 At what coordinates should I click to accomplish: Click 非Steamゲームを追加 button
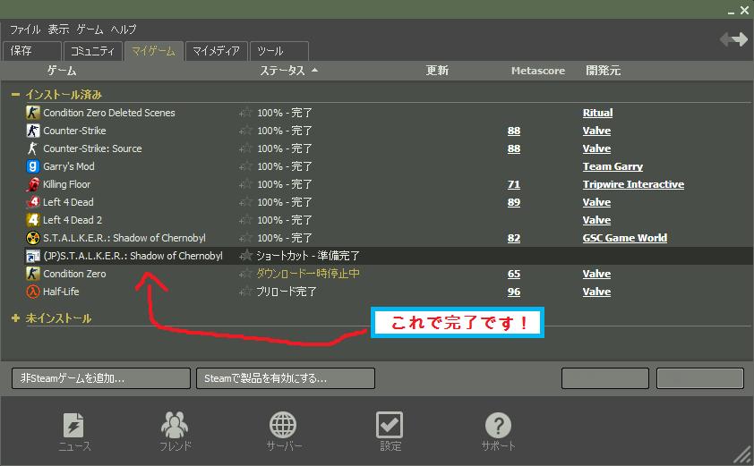coord(101,378)
